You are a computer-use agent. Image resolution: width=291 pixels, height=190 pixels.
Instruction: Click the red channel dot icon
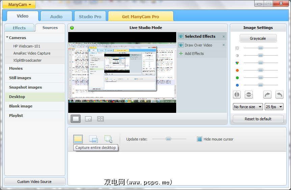pyautogui.click(x=237, y=70)
